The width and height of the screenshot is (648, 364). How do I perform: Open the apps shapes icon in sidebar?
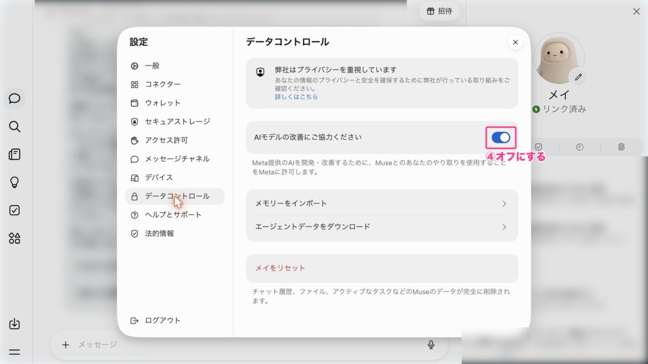pyautogui.click(x=15, y=238)
